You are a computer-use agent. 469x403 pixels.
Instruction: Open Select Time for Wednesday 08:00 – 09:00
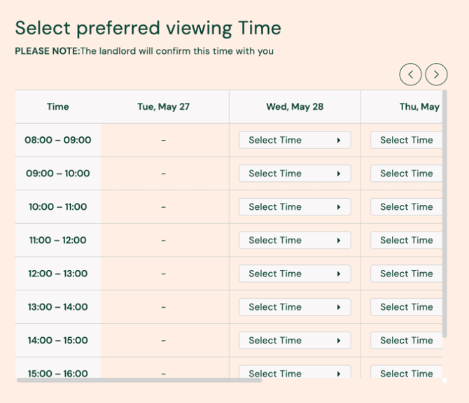coord(295,140)
